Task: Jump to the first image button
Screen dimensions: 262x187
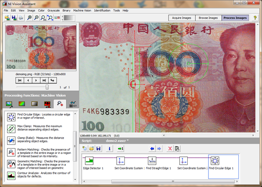Action: click(x=20, y=80)
